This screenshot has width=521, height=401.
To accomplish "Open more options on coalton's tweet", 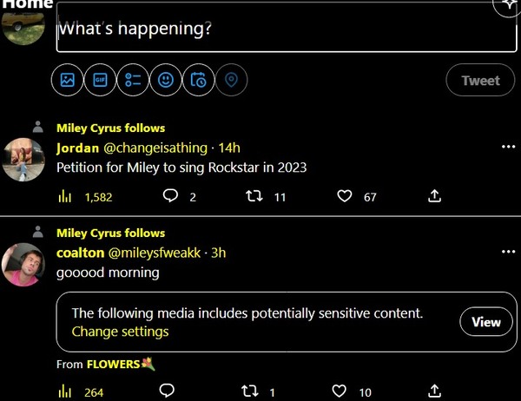I will (509, 253).
